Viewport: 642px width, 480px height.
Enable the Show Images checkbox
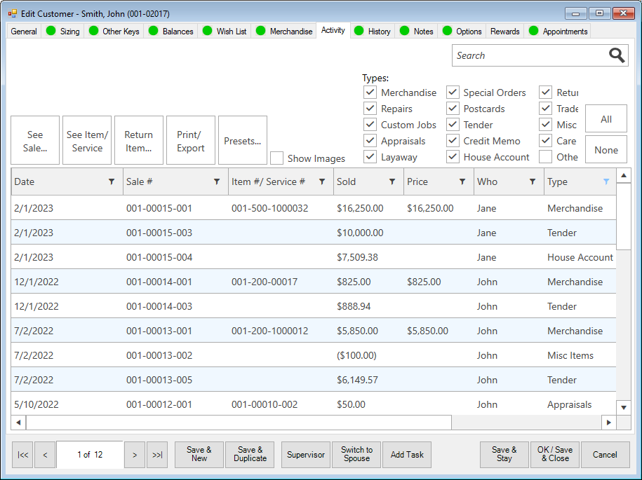pyautogui.click(x=277, y=158)
